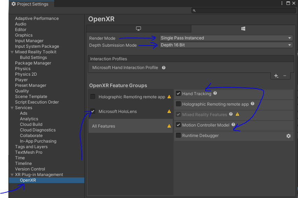This screenshot has width=298, height=198.
Task: Open Preset Manager settings
Action: point(30,85)
